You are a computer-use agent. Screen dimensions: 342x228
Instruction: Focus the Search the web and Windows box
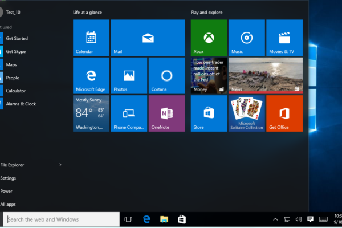62,219
